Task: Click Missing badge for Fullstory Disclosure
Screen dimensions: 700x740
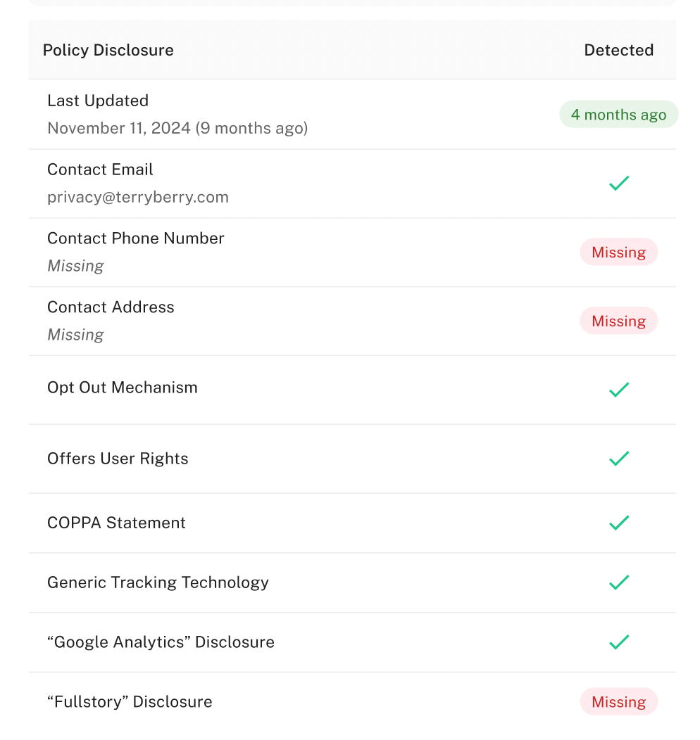Action: (x=618, y=702)
